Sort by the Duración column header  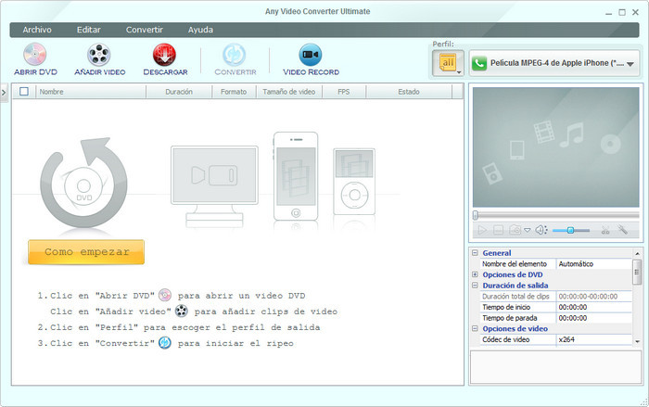point(179,92)
